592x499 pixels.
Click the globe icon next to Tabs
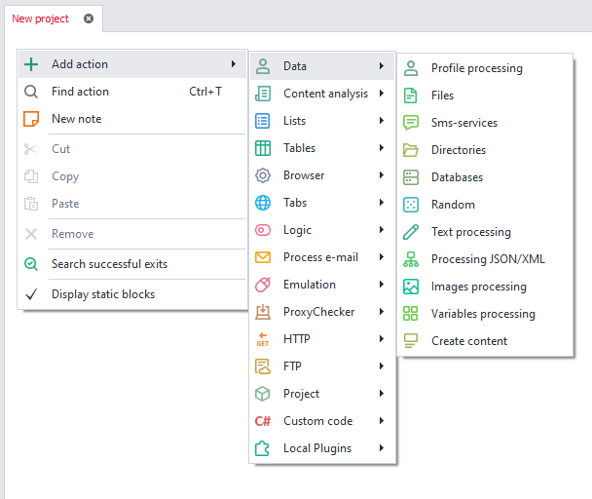pyautogui.click(x=262, y=203)
